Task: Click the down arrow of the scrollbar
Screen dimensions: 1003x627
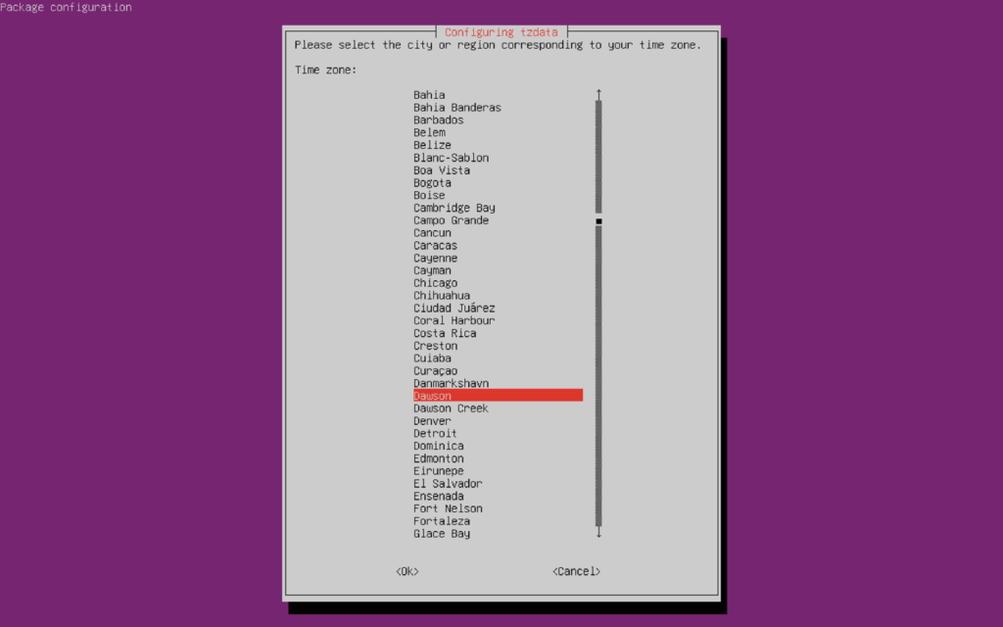Action: point(597,533)
